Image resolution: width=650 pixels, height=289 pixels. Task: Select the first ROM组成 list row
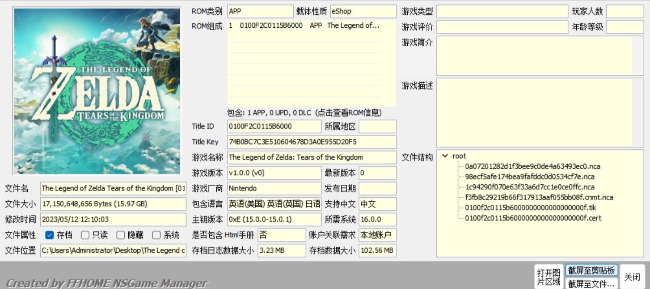point(304,26)
